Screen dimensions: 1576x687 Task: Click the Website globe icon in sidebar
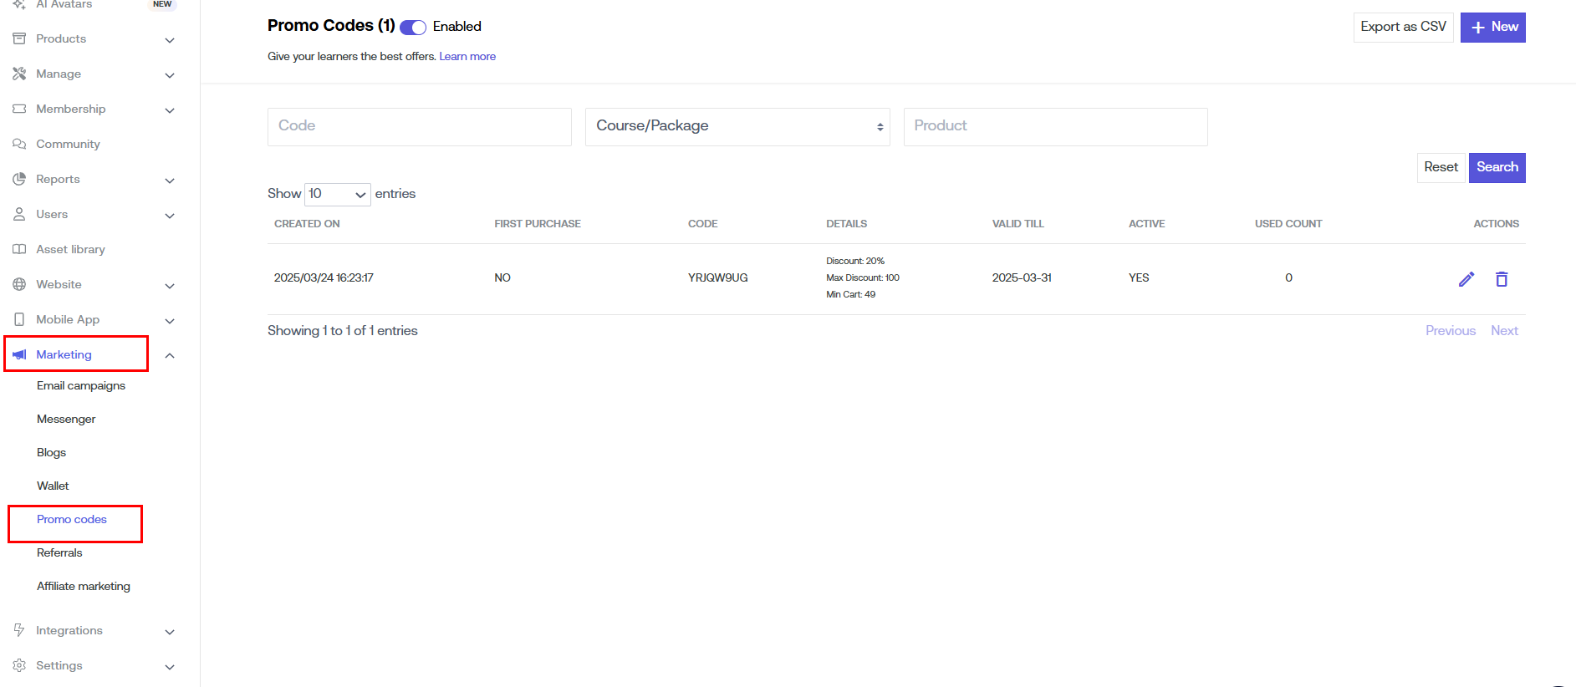[x=19, y=284]
